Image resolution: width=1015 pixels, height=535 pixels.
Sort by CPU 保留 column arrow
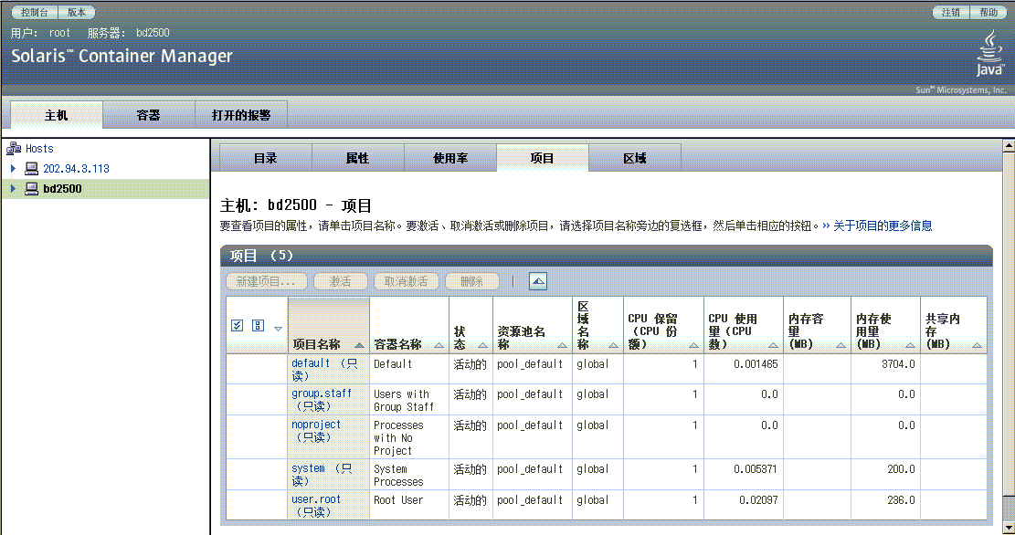(693, 345)
